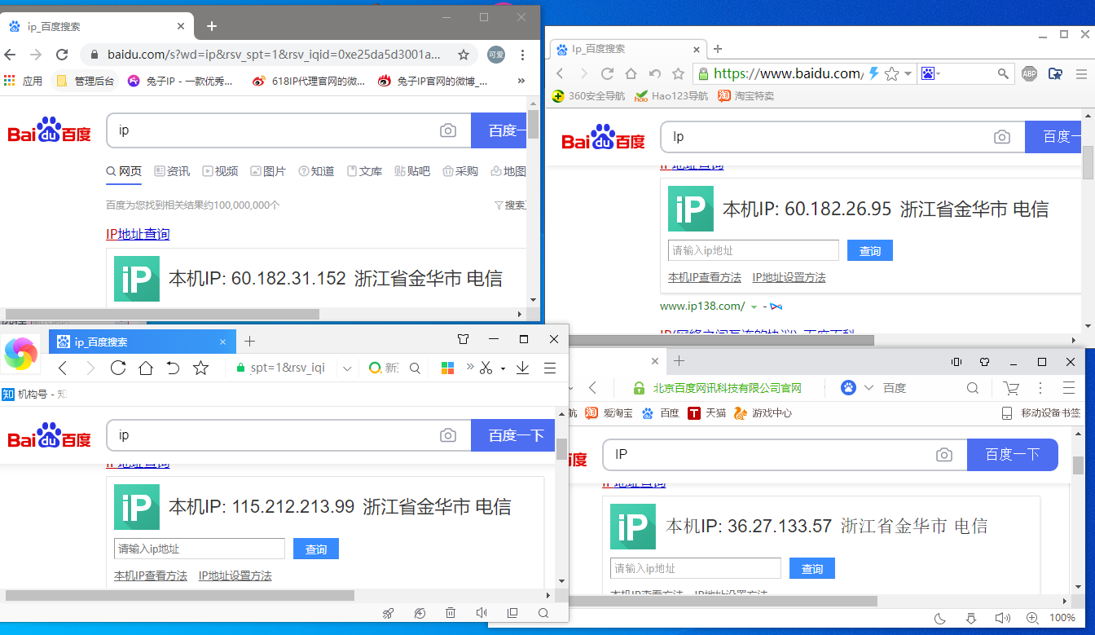Bookmark the page using the star icon
This screenshot has height=635, width=1095.
pyautogui.click(x=464, y=55)
